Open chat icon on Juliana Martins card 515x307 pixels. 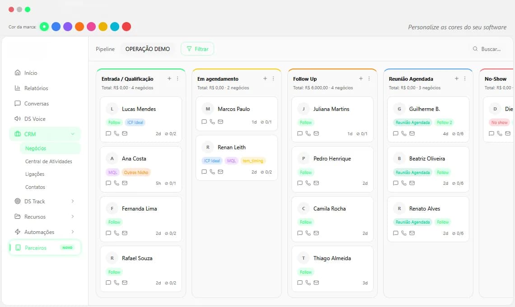[300, 133]
